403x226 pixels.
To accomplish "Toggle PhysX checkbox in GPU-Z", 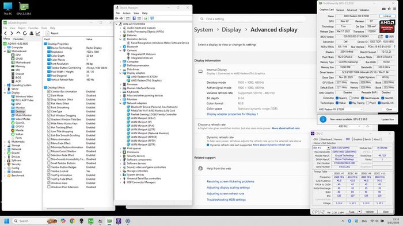I will point(367,103).
